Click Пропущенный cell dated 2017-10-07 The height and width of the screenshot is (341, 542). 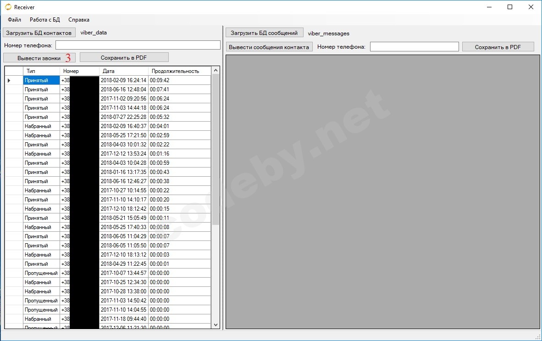click(x=41, y=273)
